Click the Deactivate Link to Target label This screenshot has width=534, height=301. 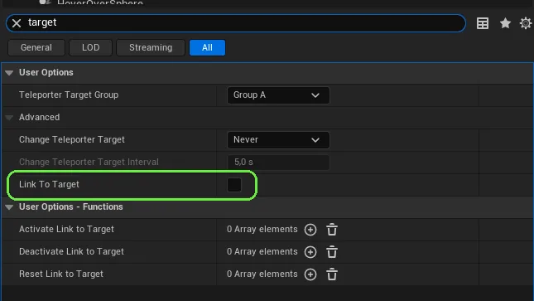coord(71,251)
